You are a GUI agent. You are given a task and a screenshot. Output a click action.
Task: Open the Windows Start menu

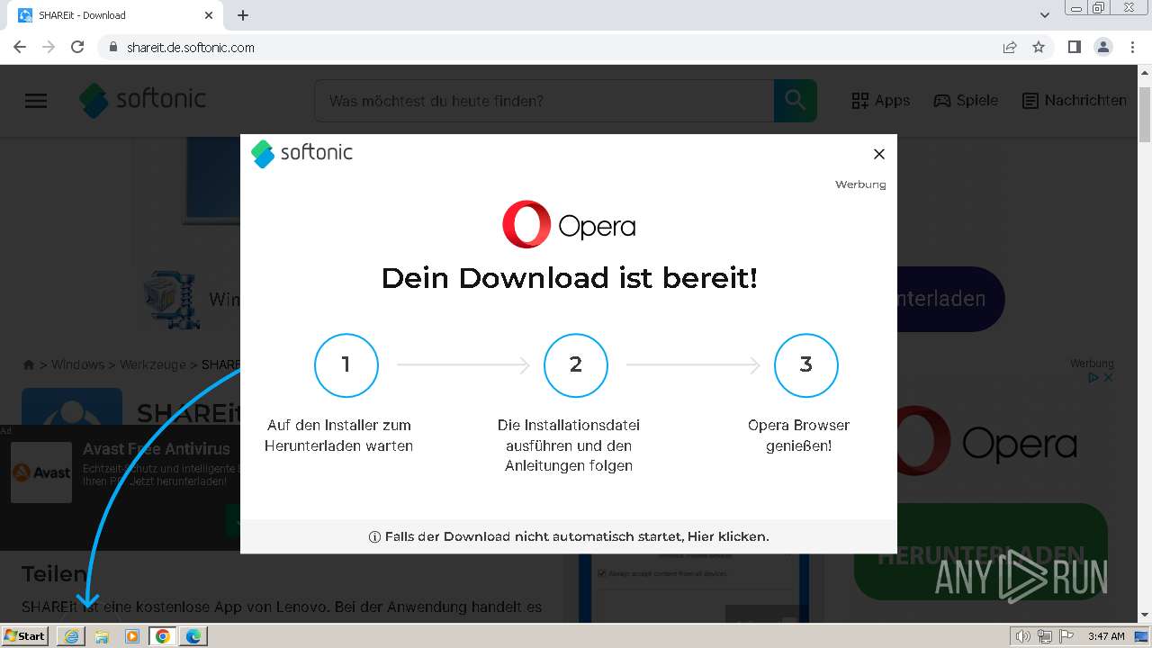tap(25, 636)
